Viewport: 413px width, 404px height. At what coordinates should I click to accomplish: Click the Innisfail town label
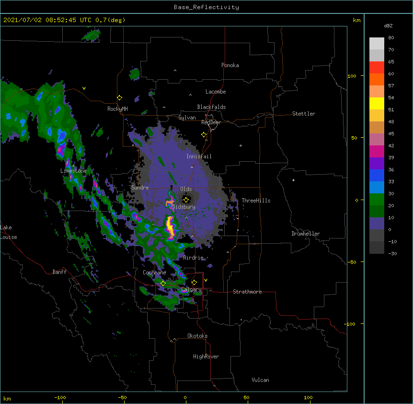pyautogui.click(x=199, y=156)
